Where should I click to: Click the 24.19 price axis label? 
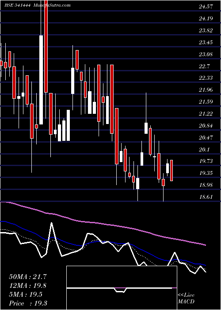(x=206, y=19)
